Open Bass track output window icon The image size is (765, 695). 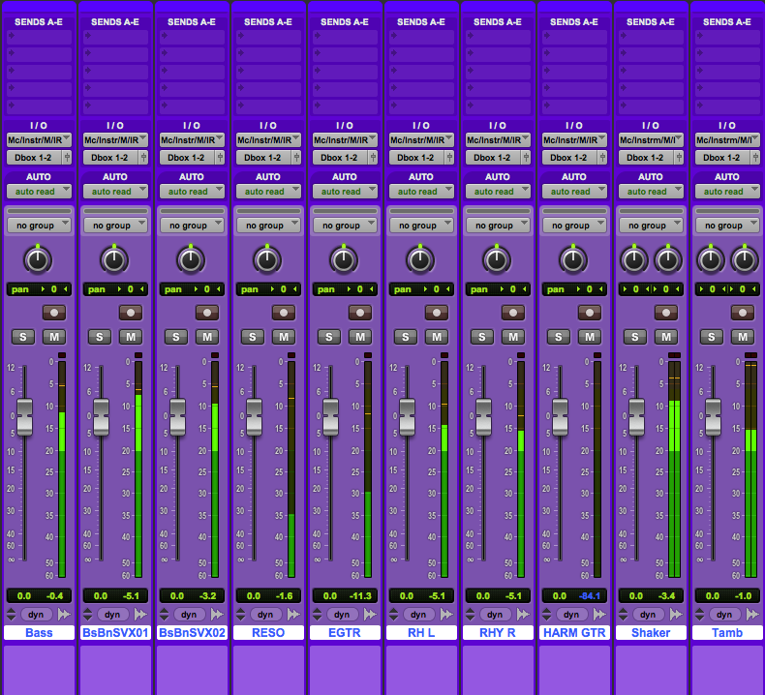64,614
